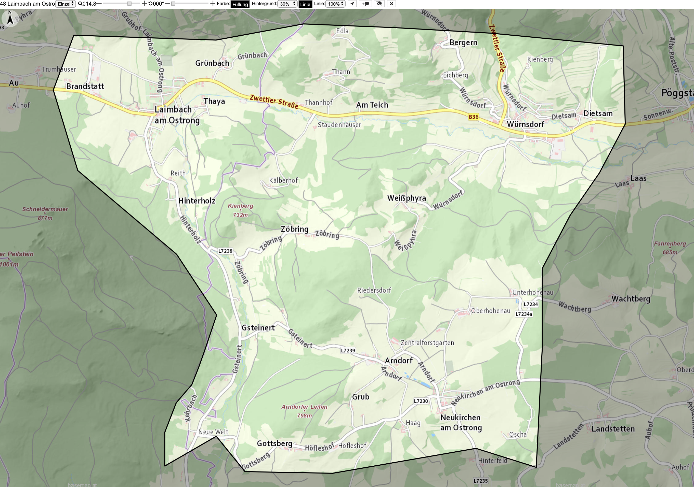Viewport: 694px width, 487px height.
Task: Open the Einzel mode dropdown
Action: pos(65,4)
